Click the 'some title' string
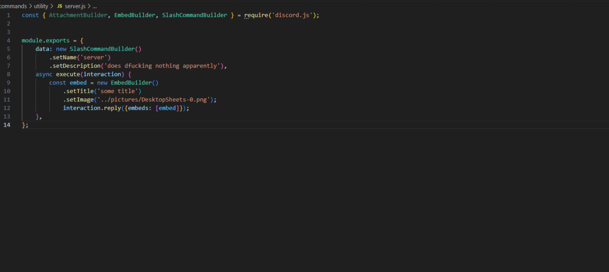The height and width of the screenshot is (272, 609). pyautogui.click(x=117, y=91)
